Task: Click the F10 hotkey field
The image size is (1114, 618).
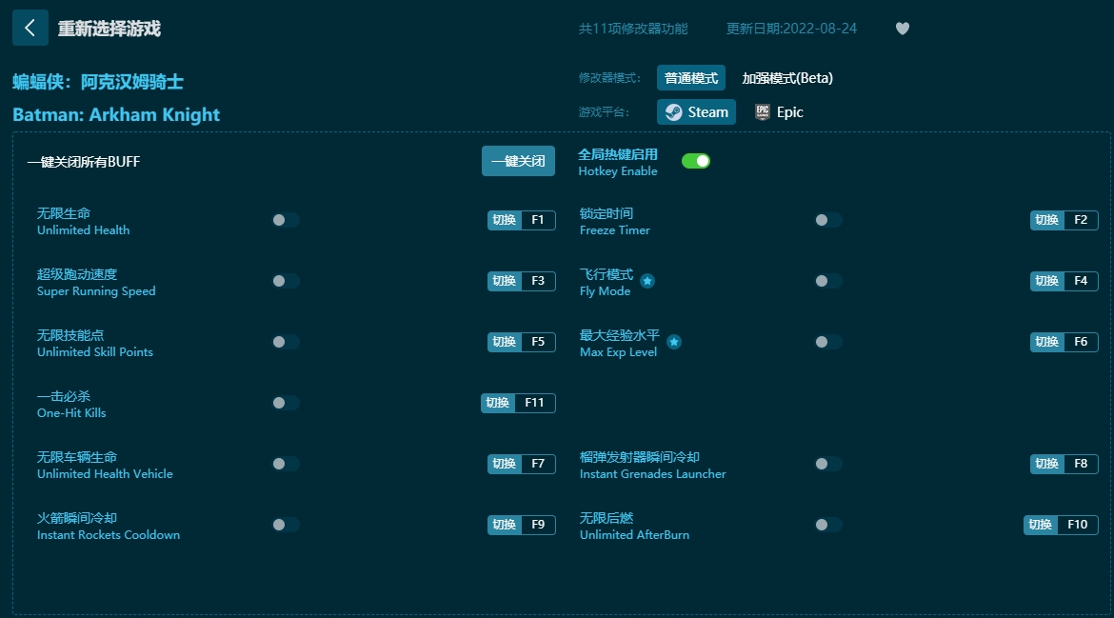Action: [1077, 525]
